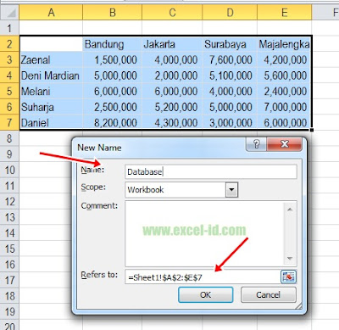This screenshot has height=330, width=339.
Task: Click cell with 7,600,000
Action: 230,59
